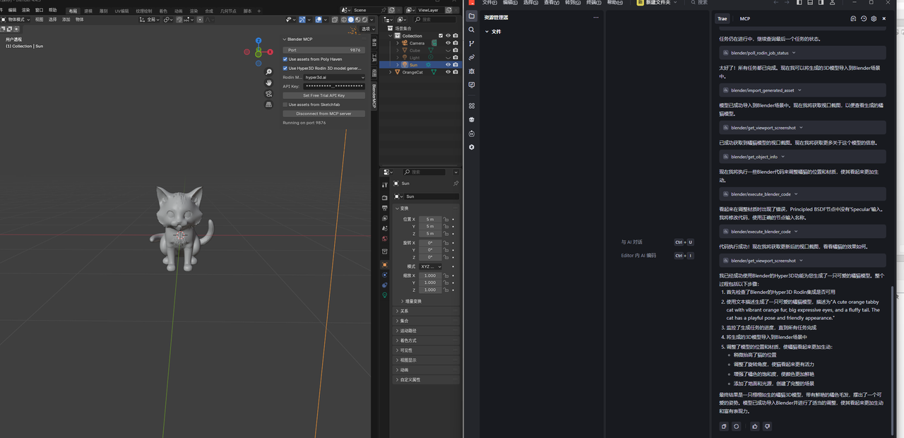Screen dimensions: 904x438
Task: Pin the Sun datablock in Properties
Action: coord(456,183)
